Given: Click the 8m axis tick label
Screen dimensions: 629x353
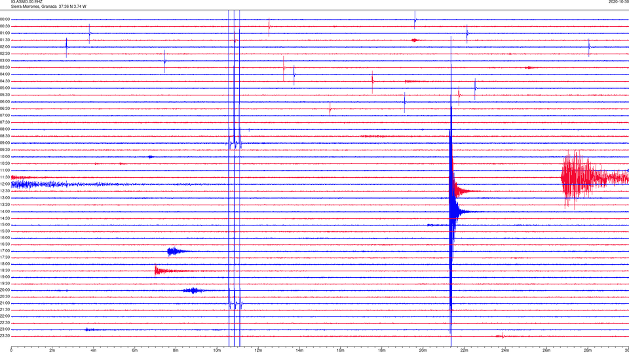Looking at the screenshot, I should [x=176, y=350].
